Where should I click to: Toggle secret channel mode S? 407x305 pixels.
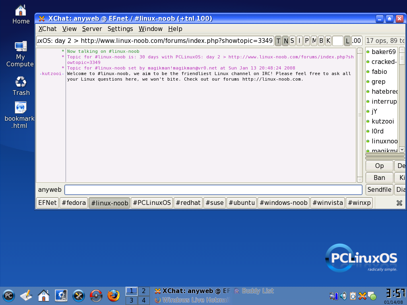[293, 41]
